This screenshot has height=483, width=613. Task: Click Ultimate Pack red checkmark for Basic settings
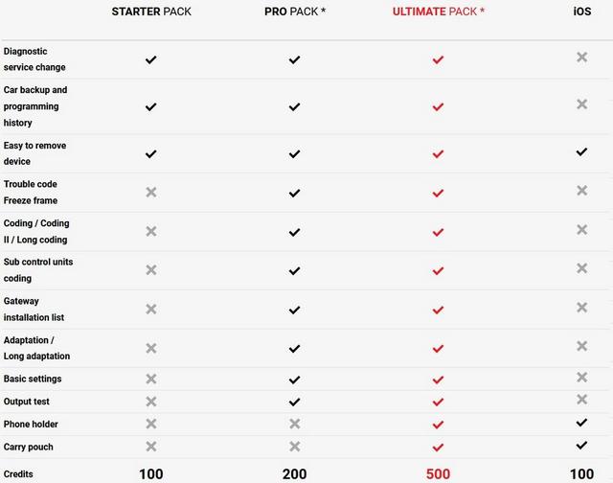(x=438, y=379)
